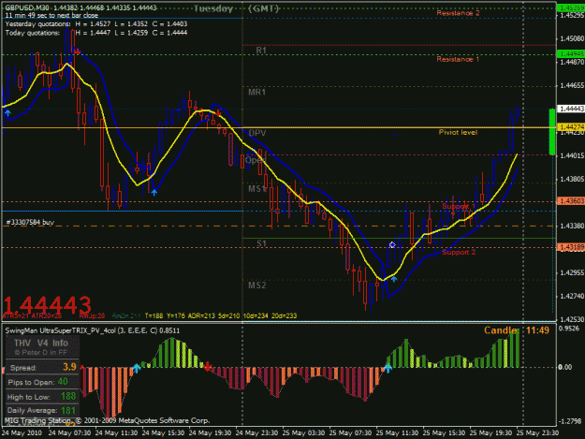
Task: Click the blue TRIX up arrow near 24 May 11:30
Action: (137, 369)
